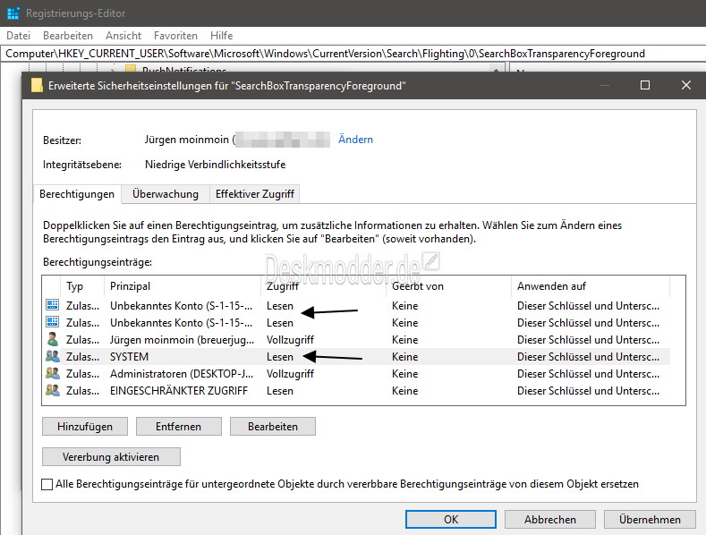
Task: Open the Hilfe menu
Action: tap(222, 36)
